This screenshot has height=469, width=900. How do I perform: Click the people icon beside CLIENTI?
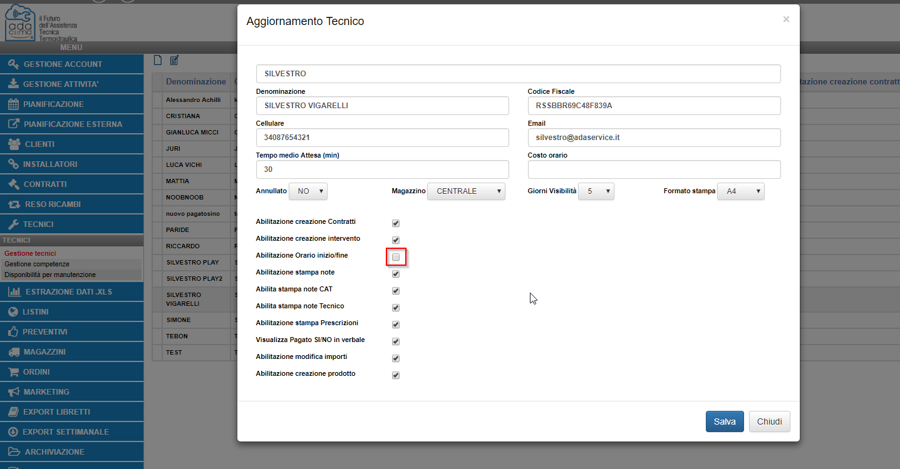[x=14, y=144]
